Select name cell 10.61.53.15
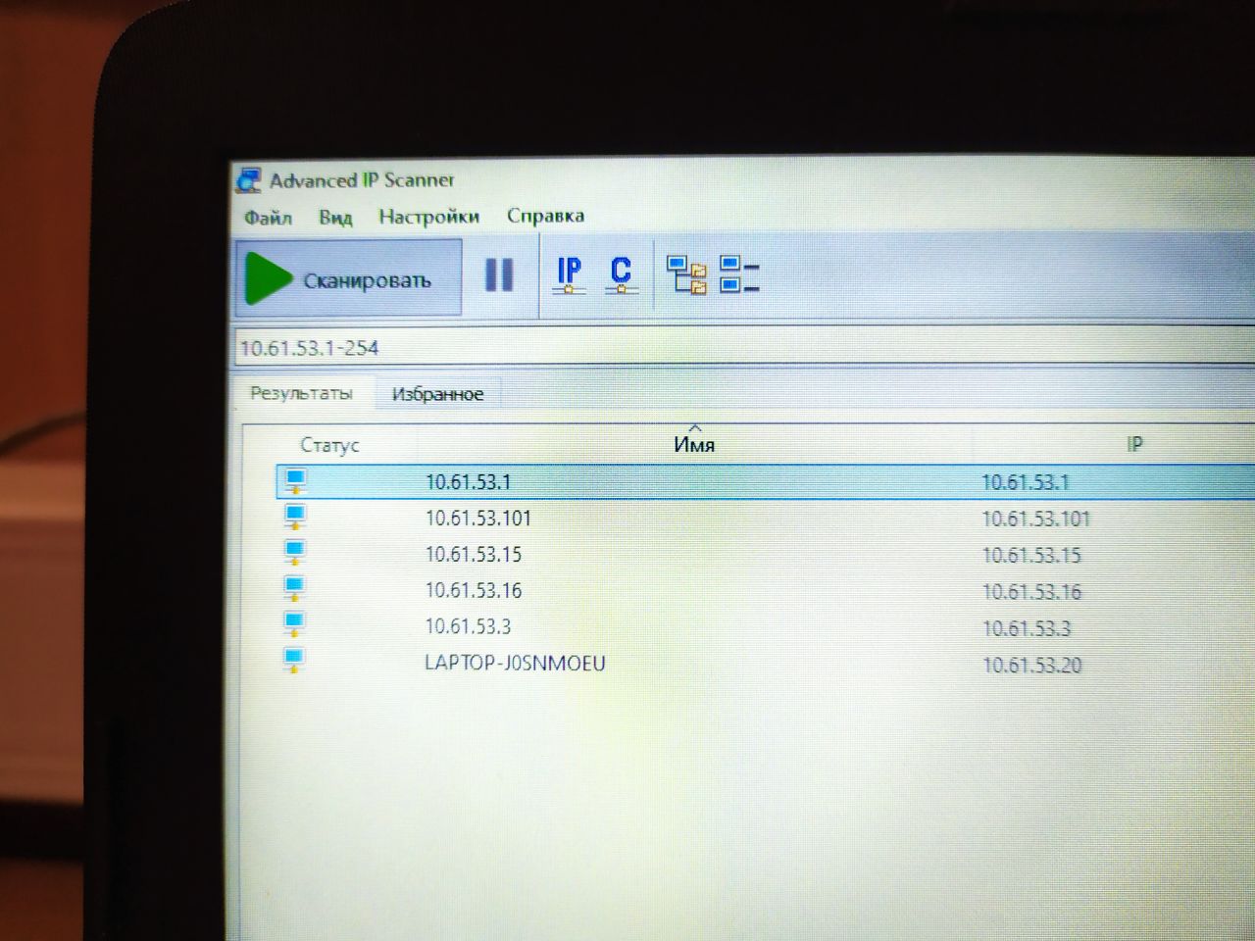This screenshot has height=941, width=1255. click(473, 555)
